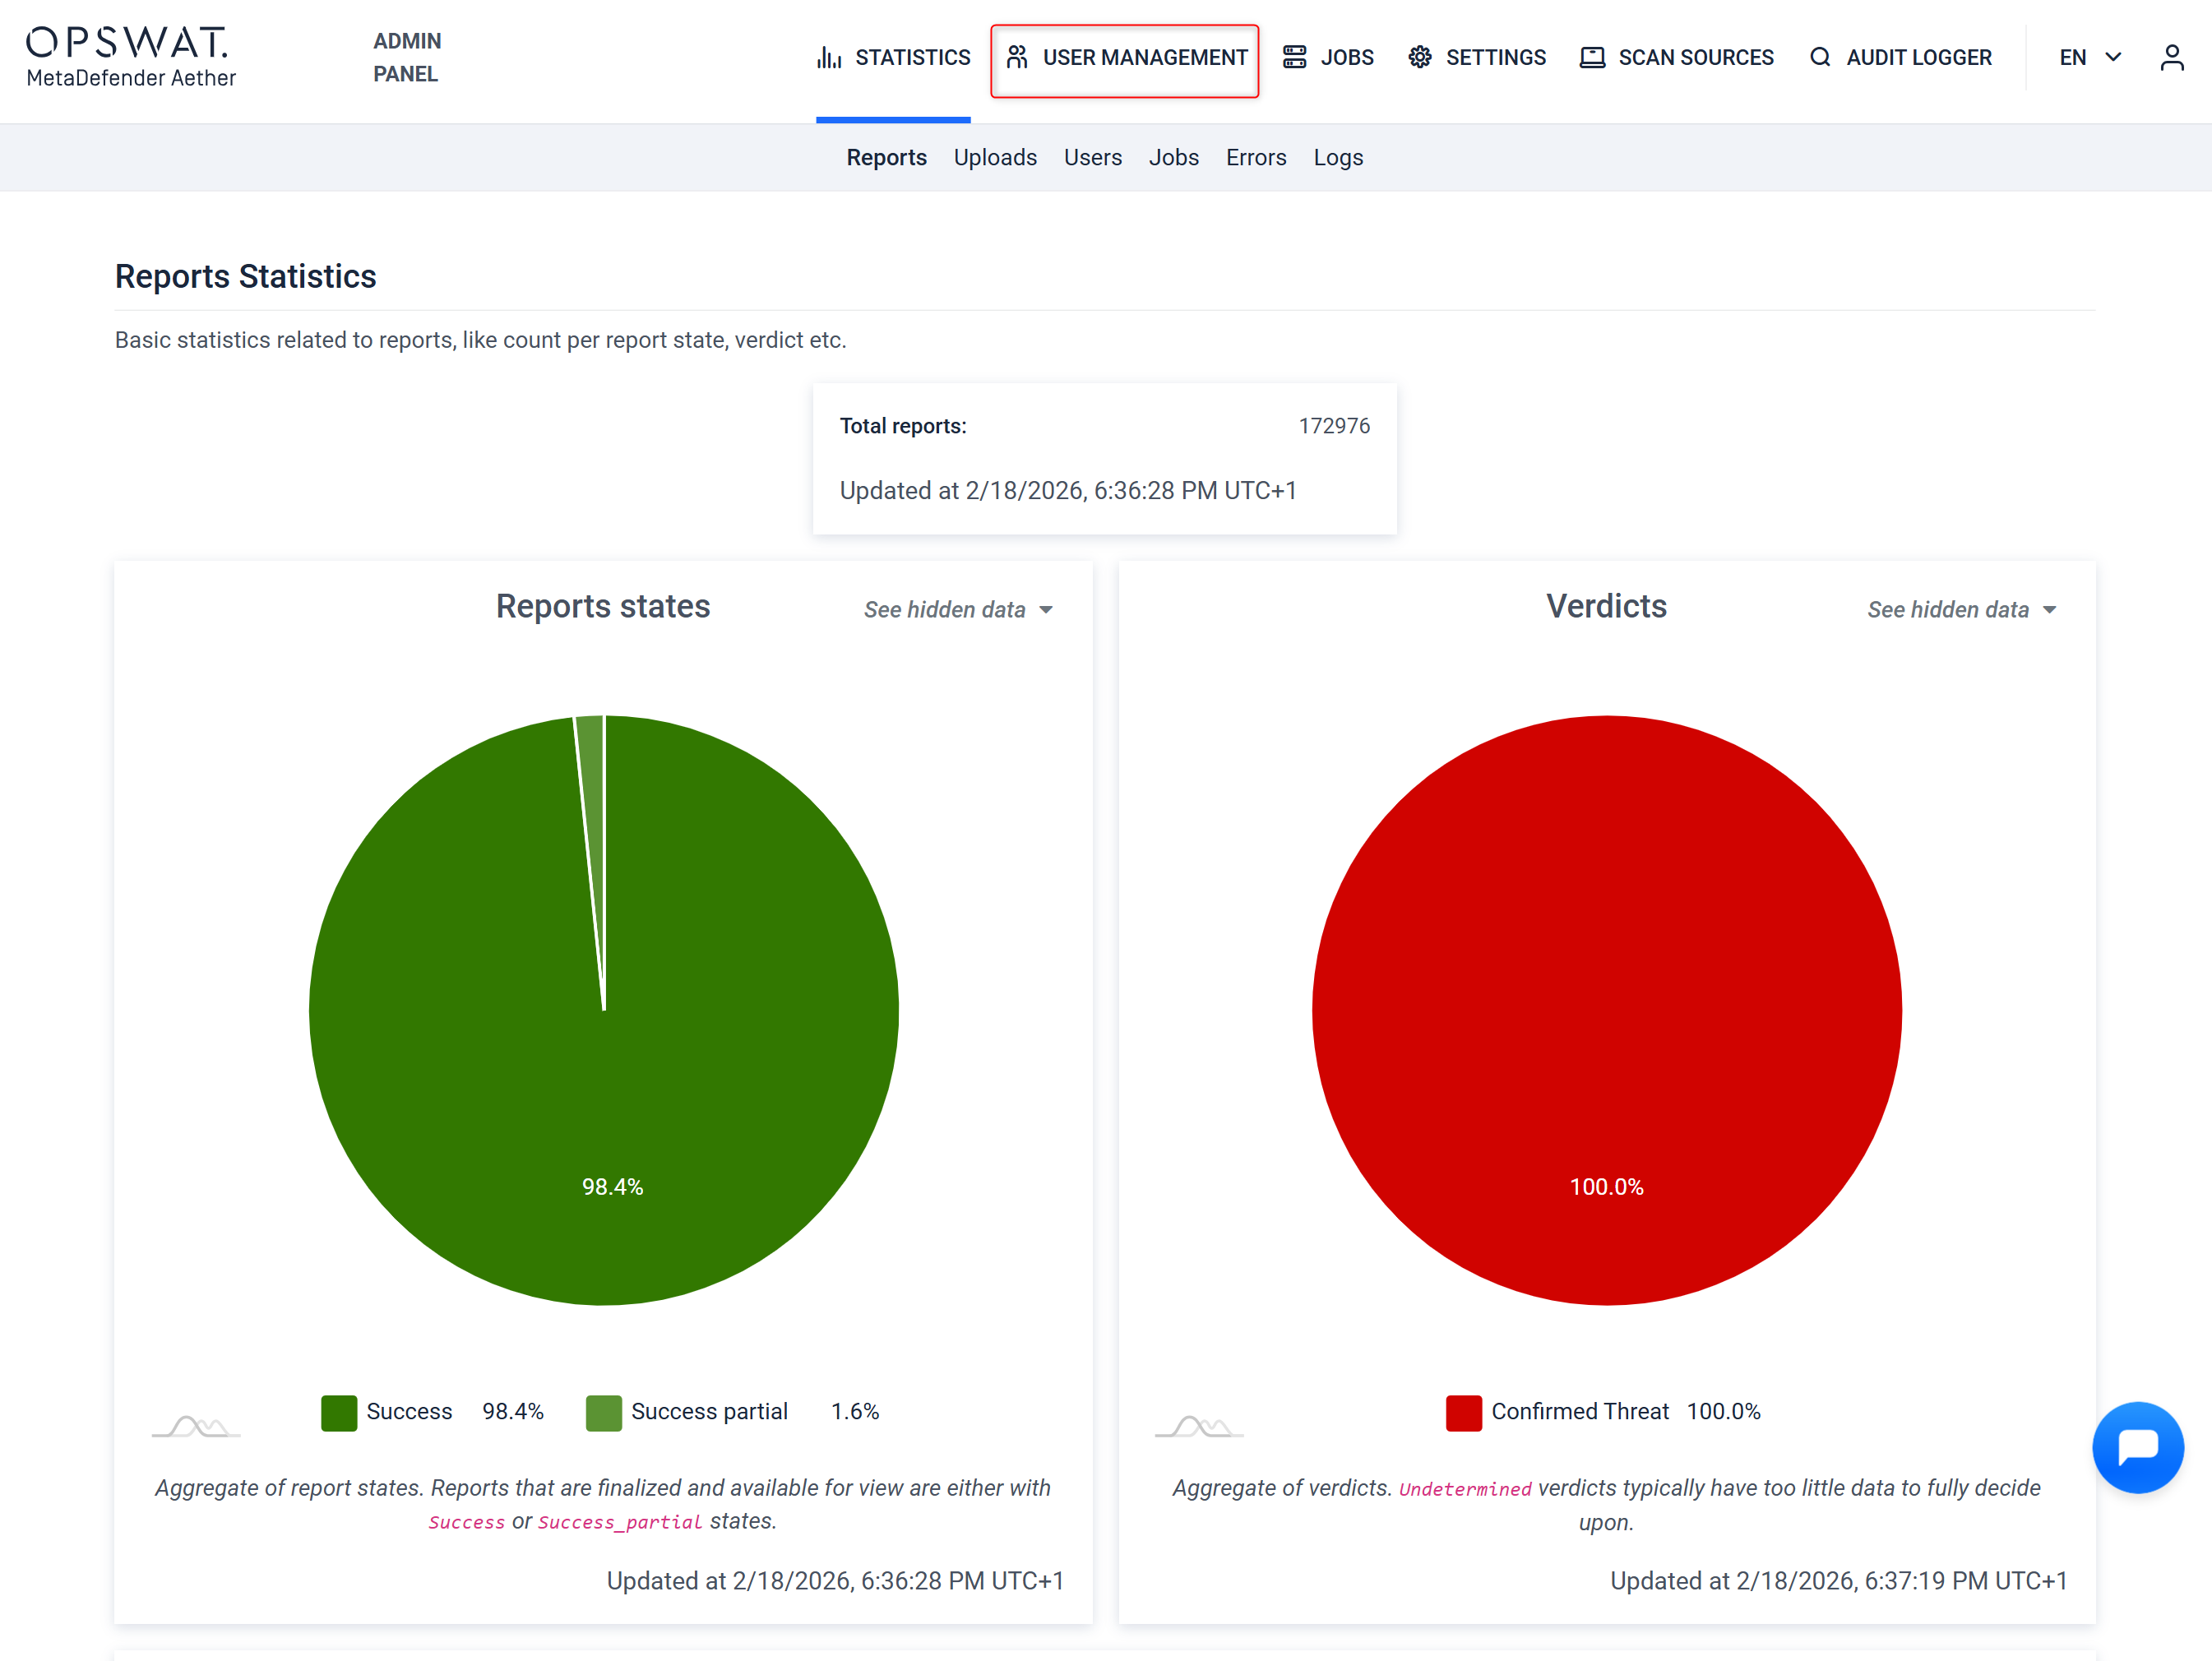Click the Settings gear icon

tap(1419, 57)
